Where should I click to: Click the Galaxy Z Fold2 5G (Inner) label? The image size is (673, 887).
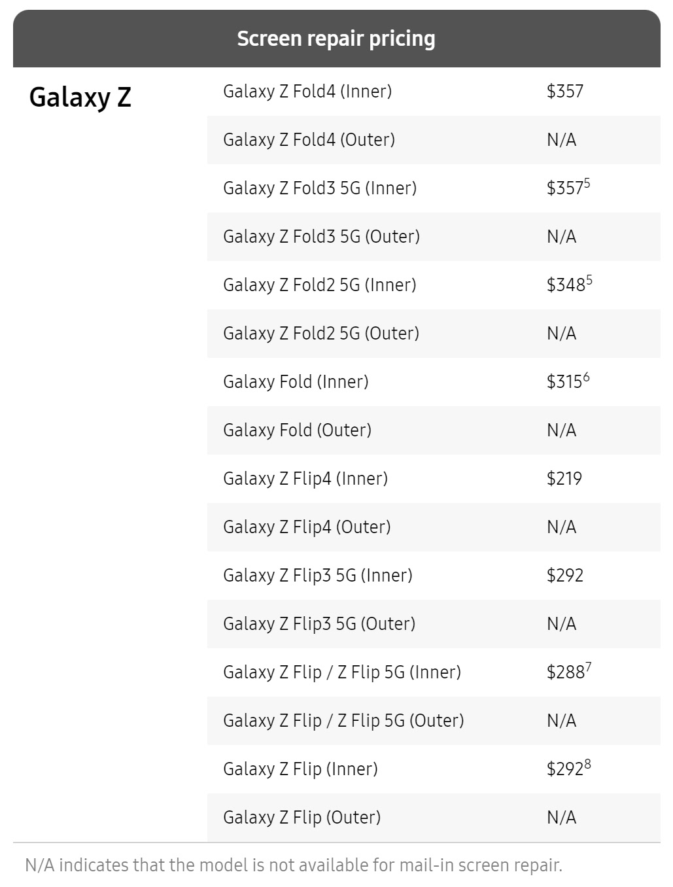coord(320,285)
